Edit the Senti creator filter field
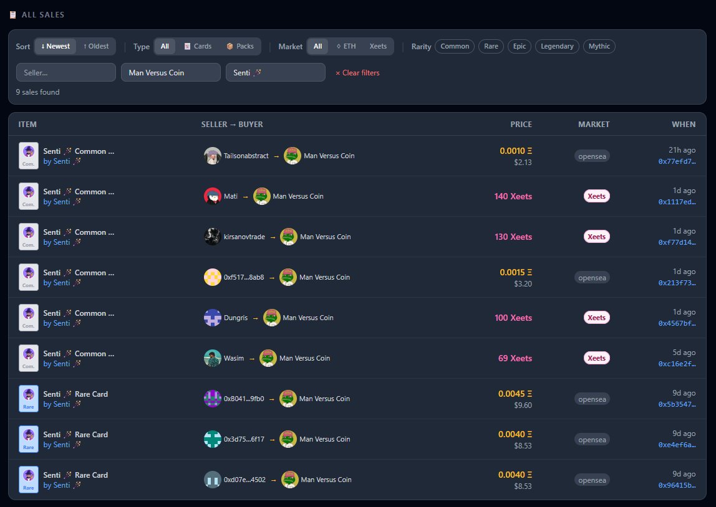 pos(275,72)
